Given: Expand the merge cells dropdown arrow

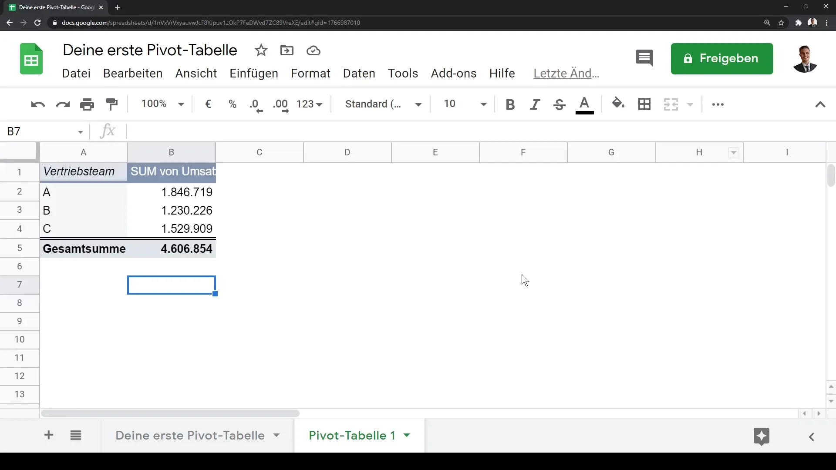Looking at the screenshot, I should coord(690,104).
